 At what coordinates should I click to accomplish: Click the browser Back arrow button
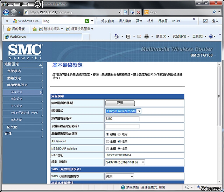point(6,12)
